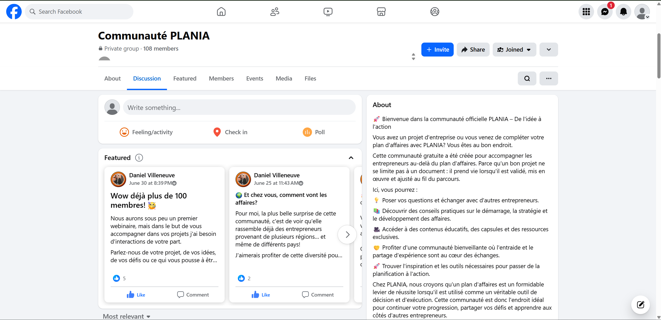Show next featured posts with right arrow
The image size is (661, 320).
point(347,235)
